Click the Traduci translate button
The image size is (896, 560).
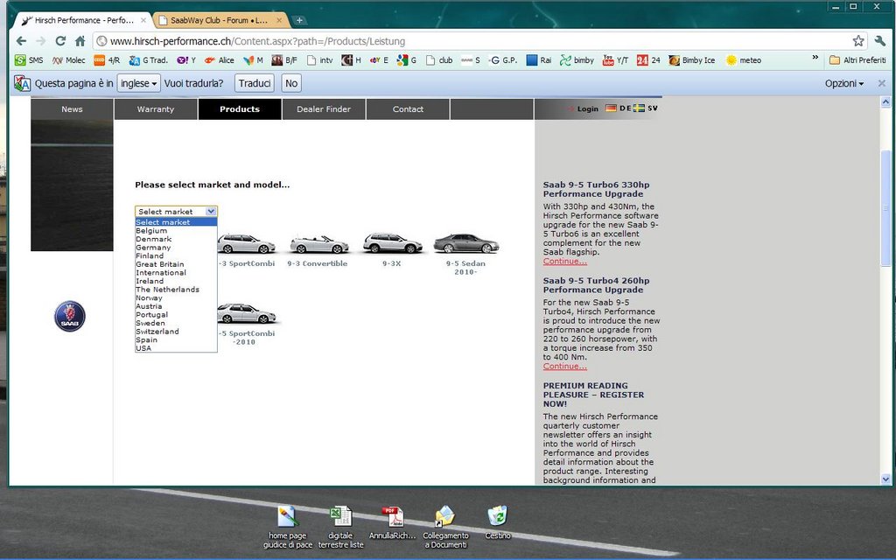(x=255, y=83)
